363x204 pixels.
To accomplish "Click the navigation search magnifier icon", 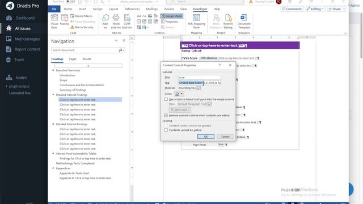I will click(x=120, y=50).
